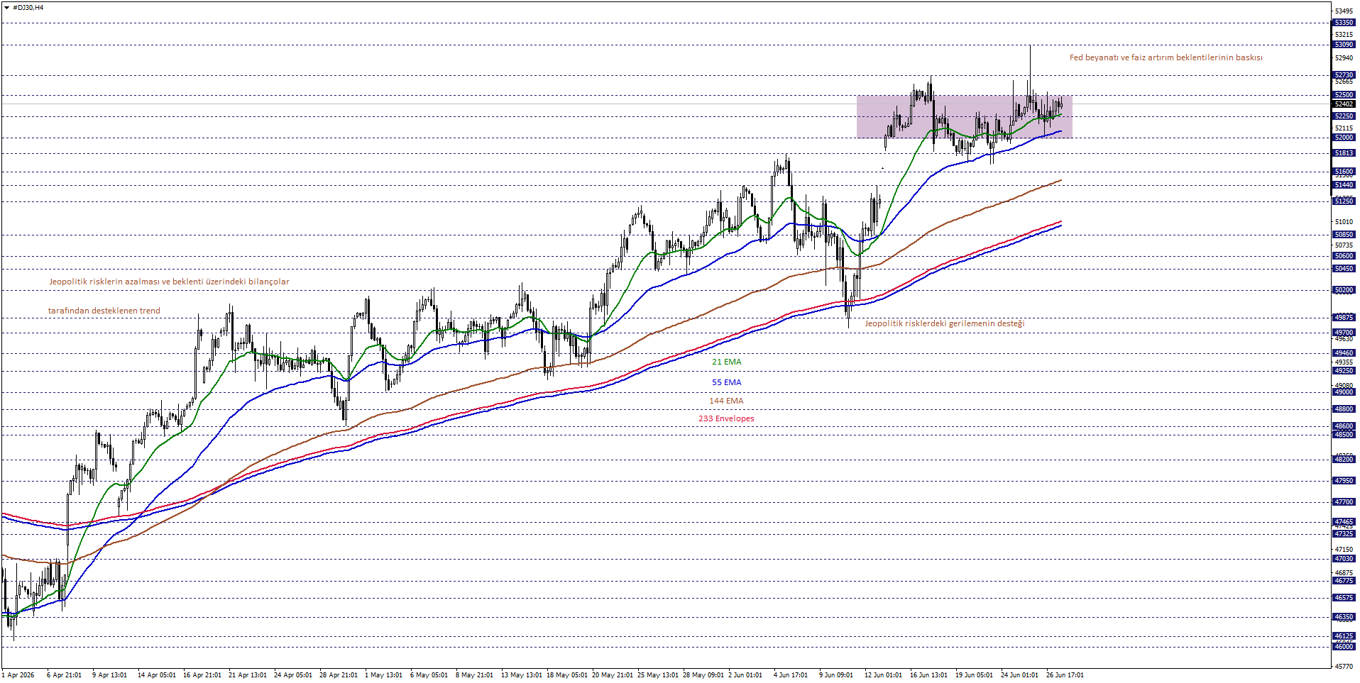The height and width of the screenshot is (683, 1360).
Task: Click the '25 May 13:01' time axis label
Action: [657, 675]
